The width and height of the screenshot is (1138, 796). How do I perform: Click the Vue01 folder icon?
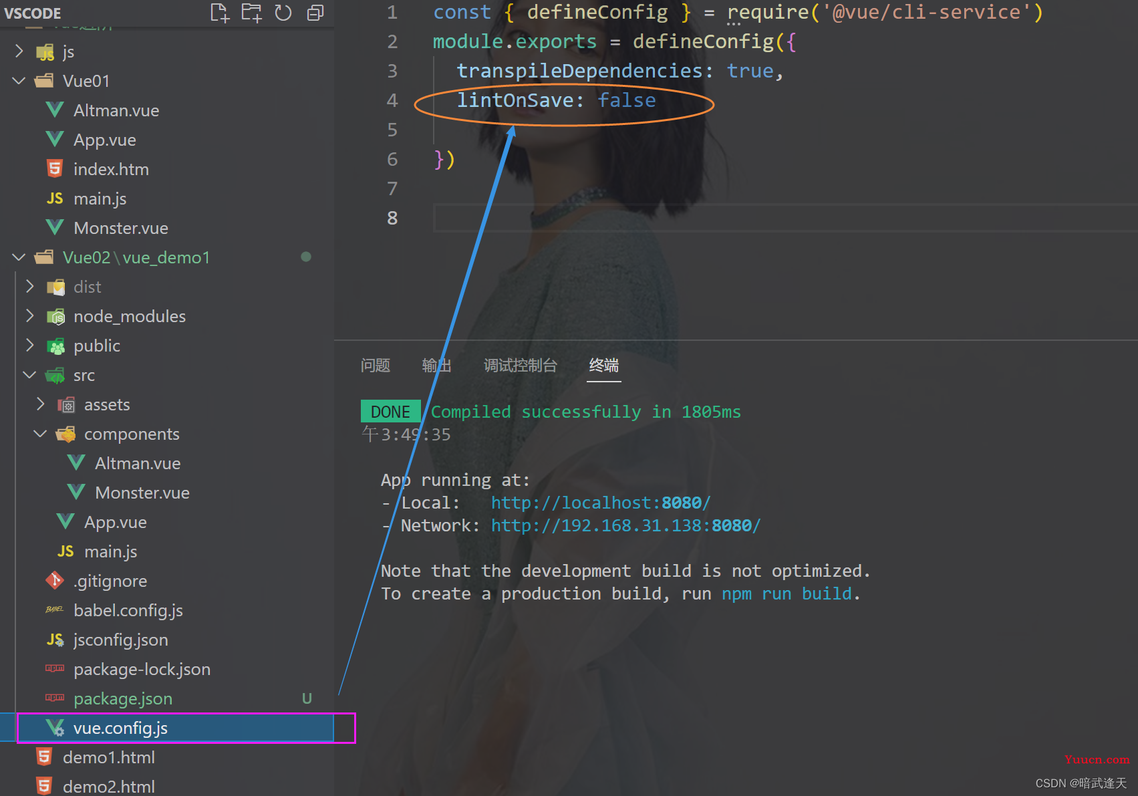(x=44, y=81)
